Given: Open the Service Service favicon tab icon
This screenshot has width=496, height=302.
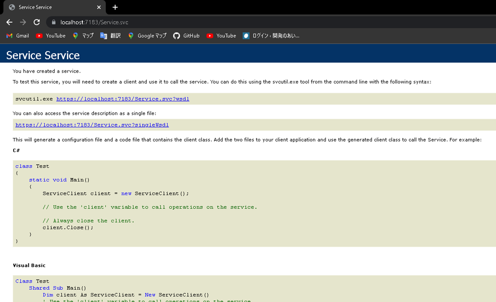Looking at the screenshot, I should pos(12,7).
